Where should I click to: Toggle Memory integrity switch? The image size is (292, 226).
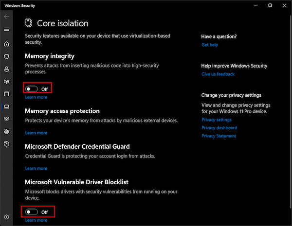(x=32, y=89)
